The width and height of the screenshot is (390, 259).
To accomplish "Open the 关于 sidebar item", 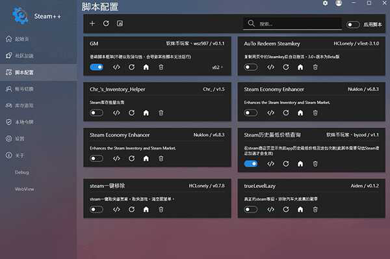I will (x=38, y=156).
